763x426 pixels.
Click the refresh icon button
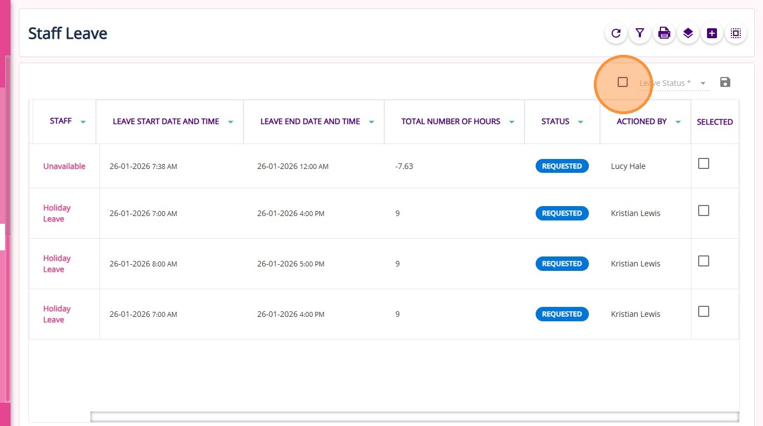coord(616,33)
